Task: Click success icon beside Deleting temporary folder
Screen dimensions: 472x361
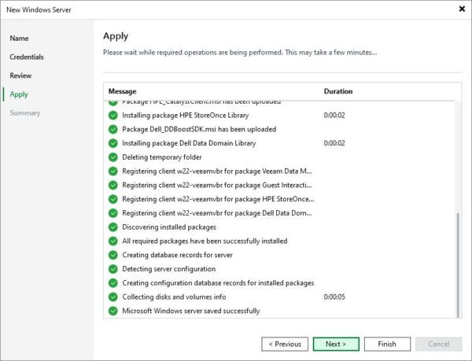Action: [x=112, y=157]
